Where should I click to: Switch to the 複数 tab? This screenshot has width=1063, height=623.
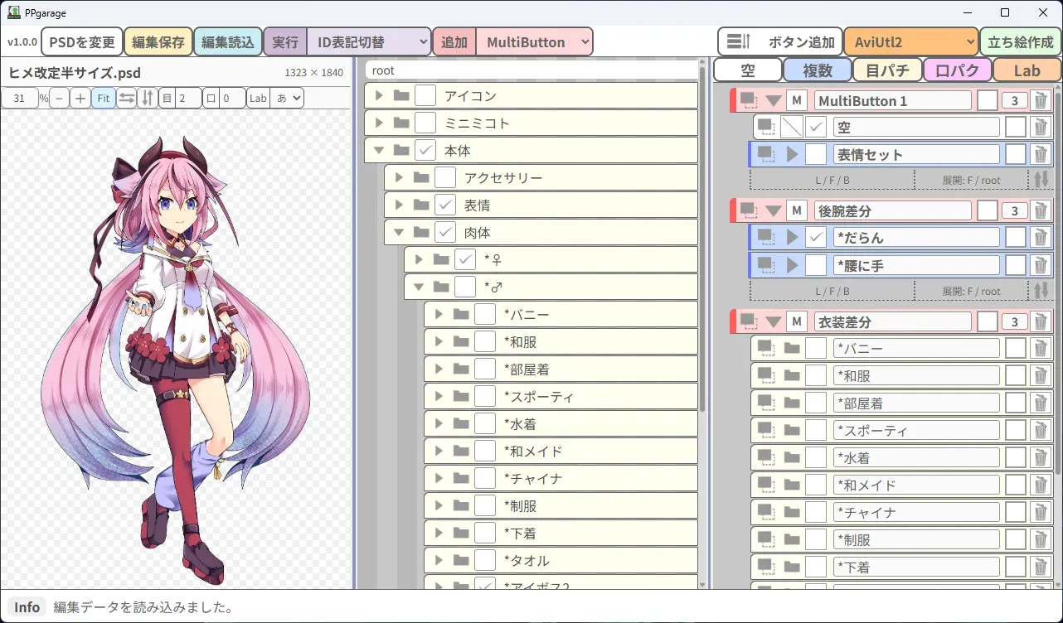(x=818, y=70)
